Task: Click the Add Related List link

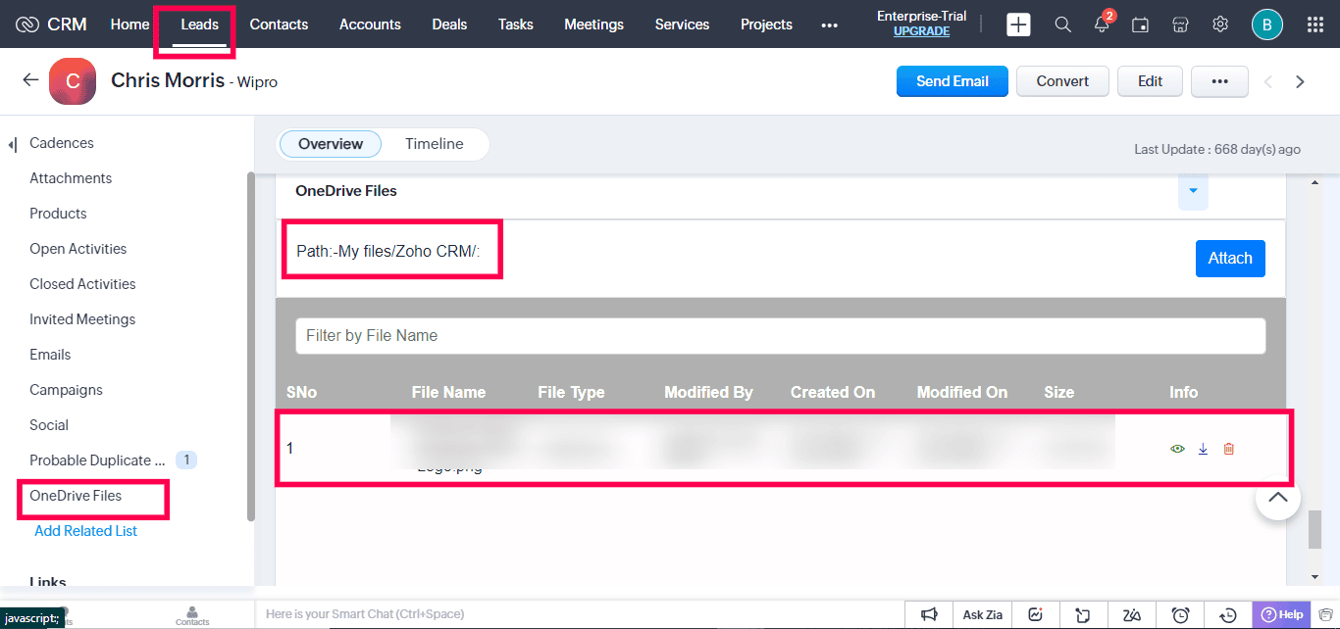Action: click(x=86, y=531)
